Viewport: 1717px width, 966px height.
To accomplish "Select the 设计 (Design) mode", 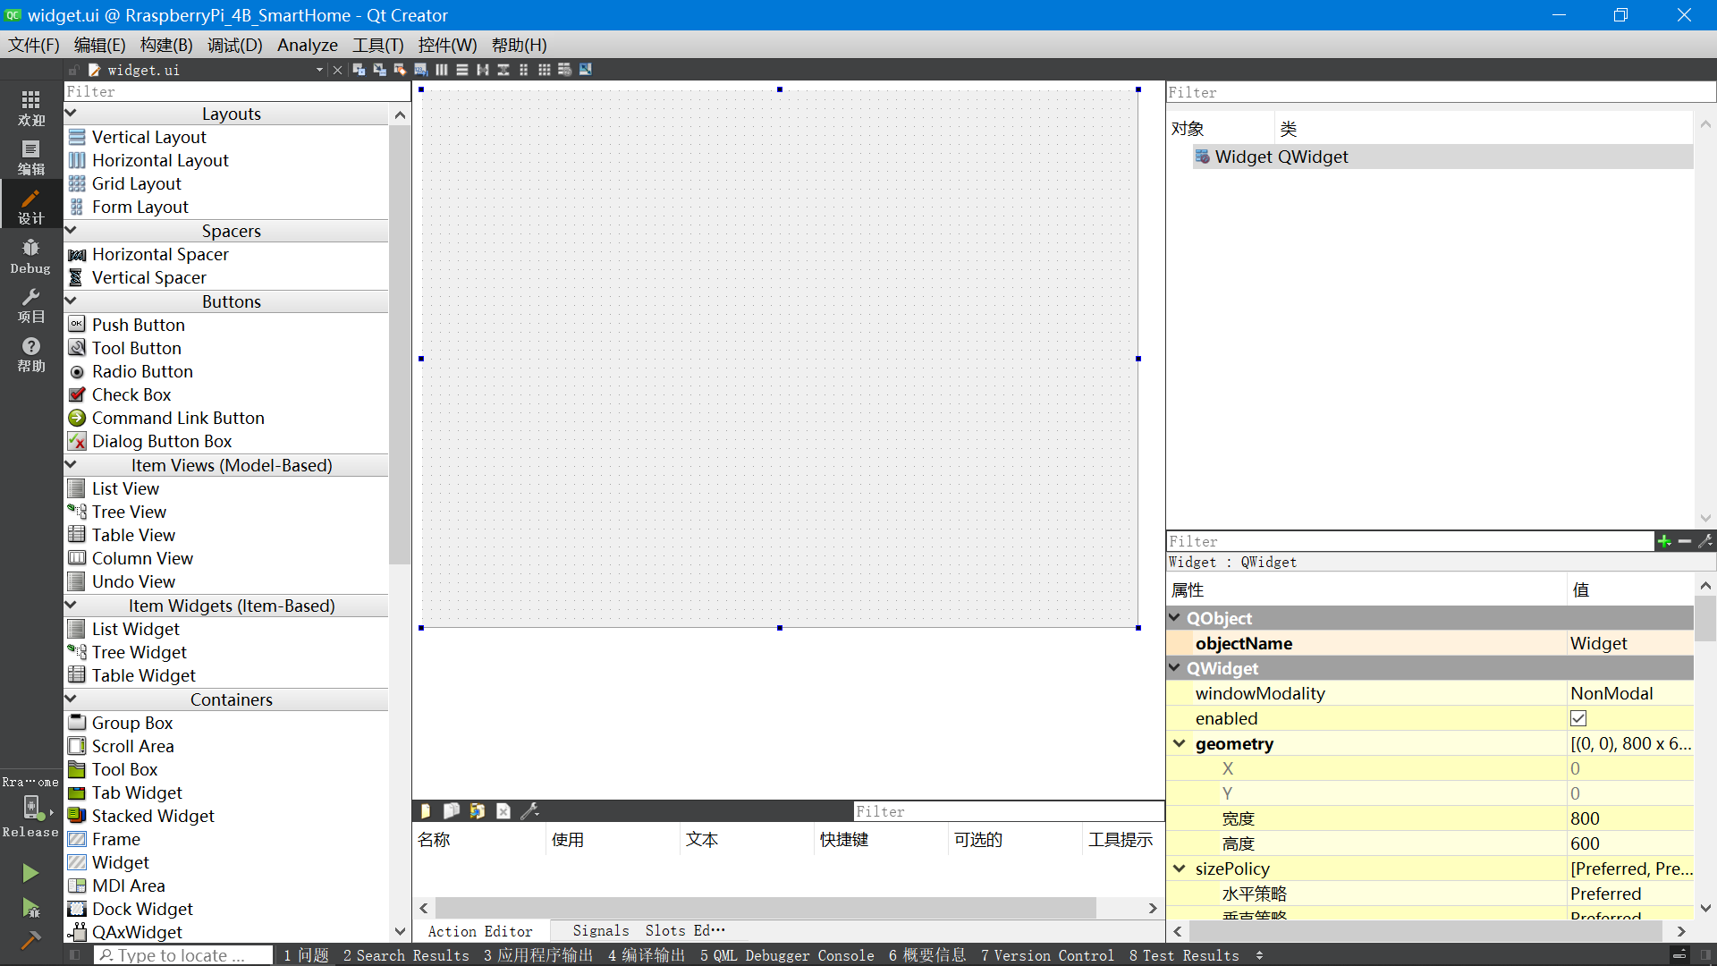I will 31,207.
